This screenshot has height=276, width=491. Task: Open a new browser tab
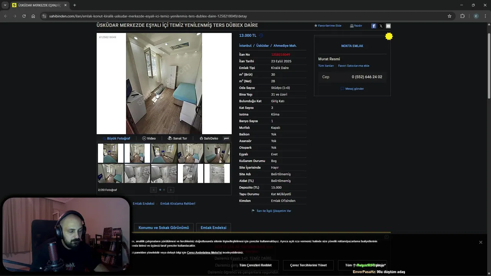tap(74, 5)
